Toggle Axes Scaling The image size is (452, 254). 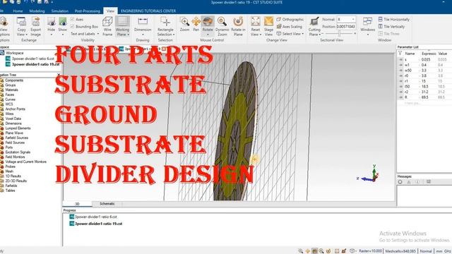pyautogui.click(x=290, y=27)
